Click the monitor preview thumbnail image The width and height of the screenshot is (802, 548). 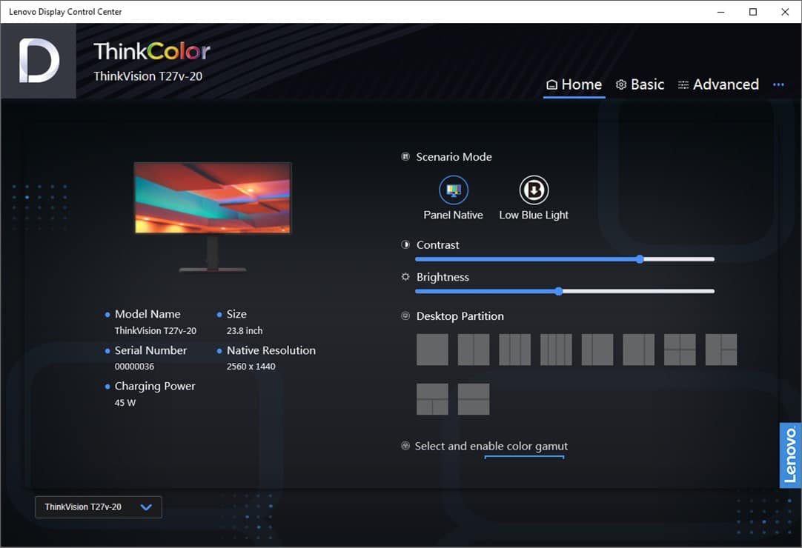(x=213, y=198)
